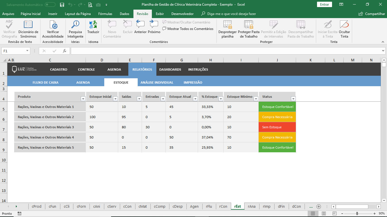Select ANÁLISE INDIVIDUAL sub-tab
Viewport: 387px width, 217px height.
[157, 83]
